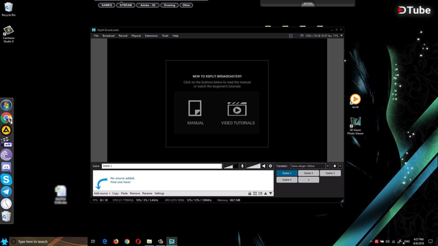Viewport: 438px width, 246px height.
Task: Switch to Scene 2
Action: tap(309, 173)
